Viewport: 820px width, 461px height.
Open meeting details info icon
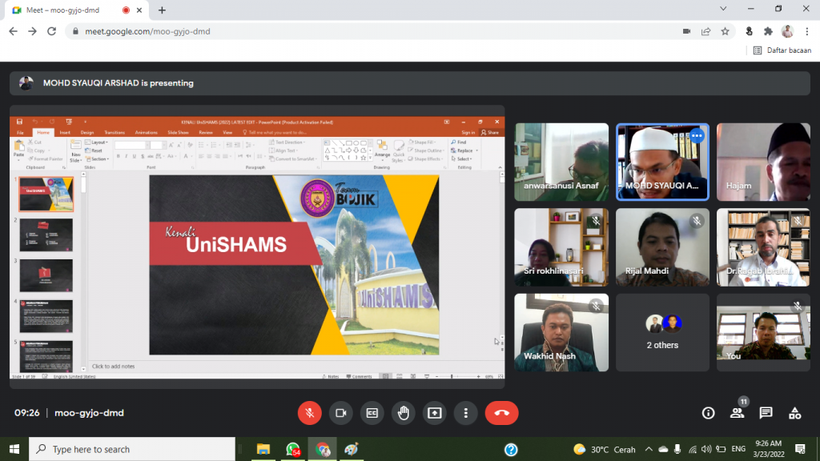point(708,413)
